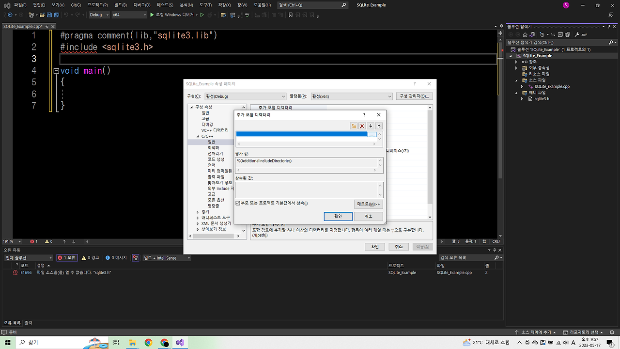Expand the 참조 node in Solution Explorer
Viewport: 620px width, 349px height.
pyautogui.click(x=516, y=62)
